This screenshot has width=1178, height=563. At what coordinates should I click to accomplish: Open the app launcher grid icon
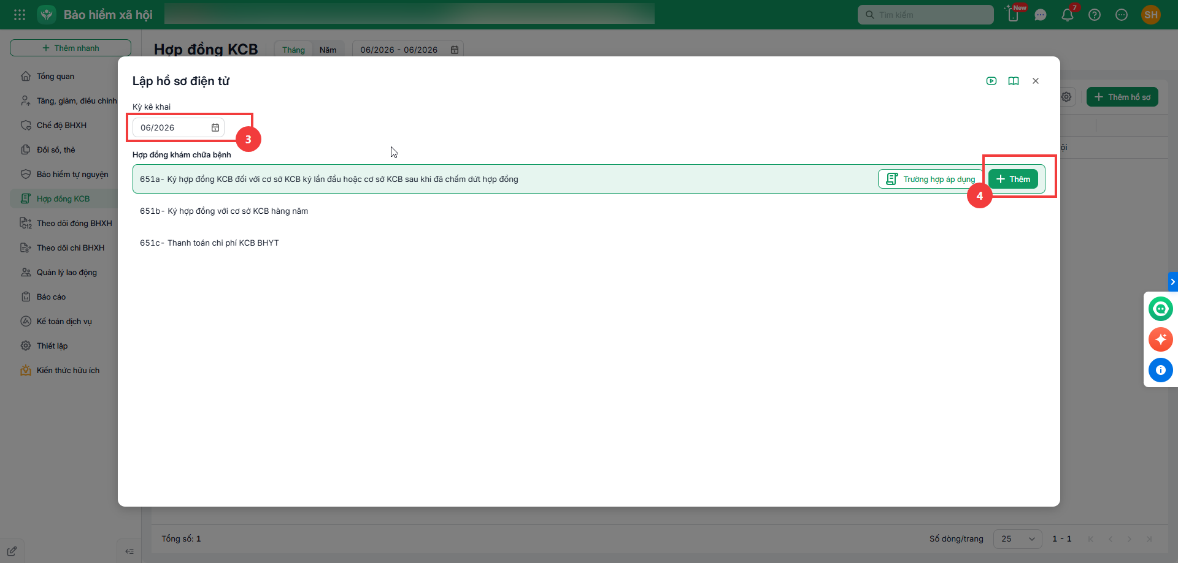(x=20, y=15)
